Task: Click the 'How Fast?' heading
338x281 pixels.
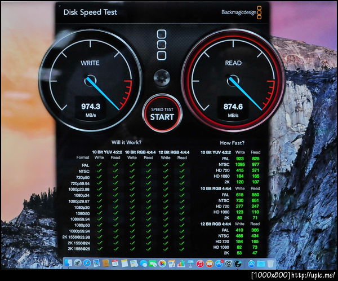Action: point(232,143)
